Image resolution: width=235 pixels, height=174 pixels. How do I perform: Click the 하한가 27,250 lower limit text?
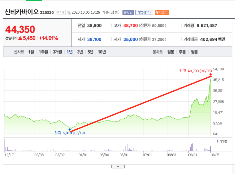tap(152, 39)
